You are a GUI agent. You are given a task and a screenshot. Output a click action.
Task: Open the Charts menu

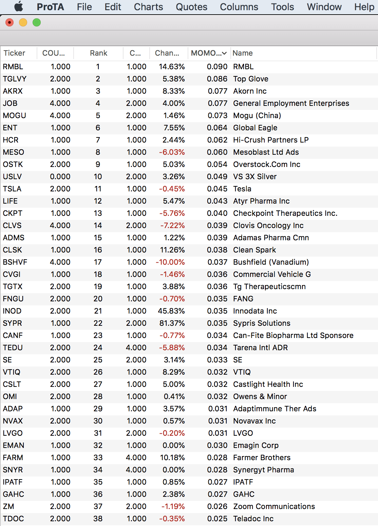tap(148, 7)
